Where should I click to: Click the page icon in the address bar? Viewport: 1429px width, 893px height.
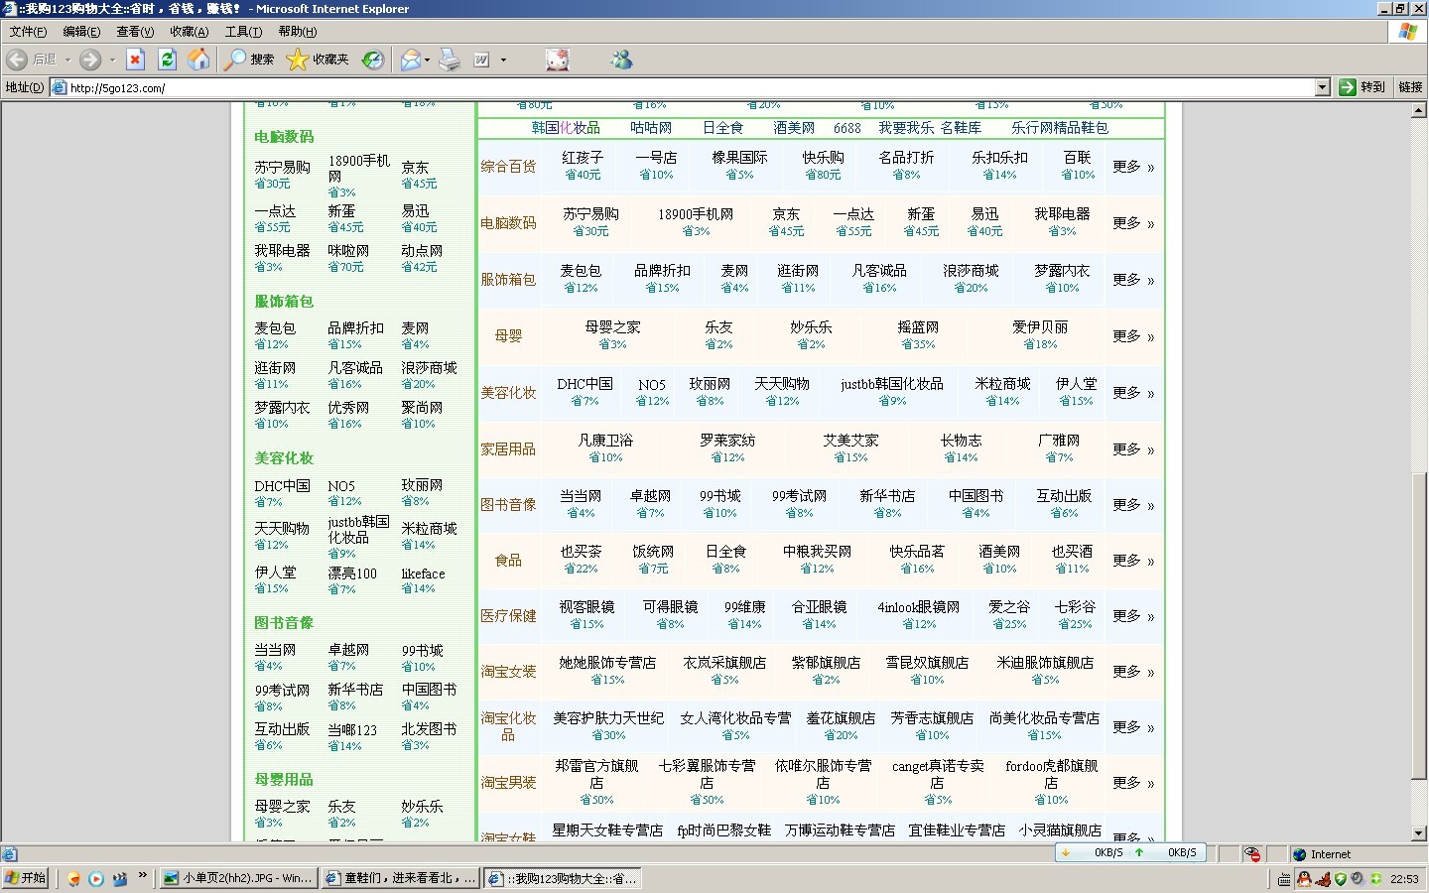pyautogui.click(x=60, y=87)
